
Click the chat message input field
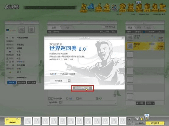coord(89,102)
